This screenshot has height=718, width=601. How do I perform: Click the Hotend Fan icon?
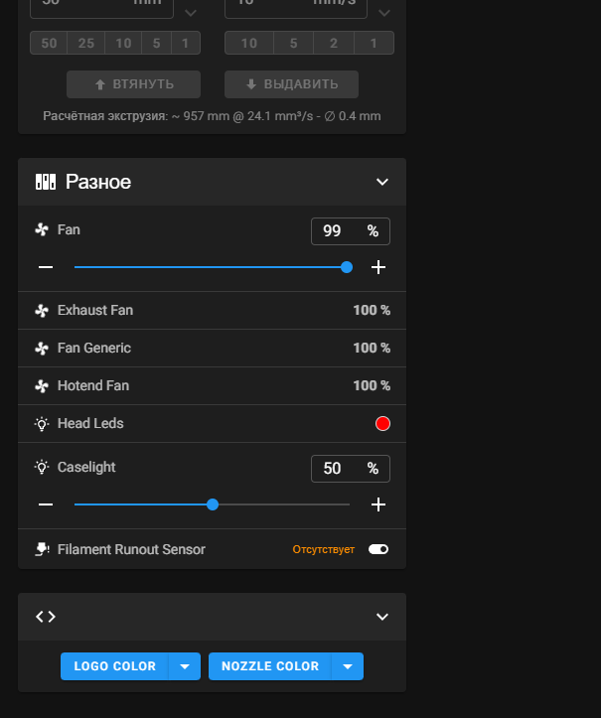pyautogui.click(x=42, y=386)
